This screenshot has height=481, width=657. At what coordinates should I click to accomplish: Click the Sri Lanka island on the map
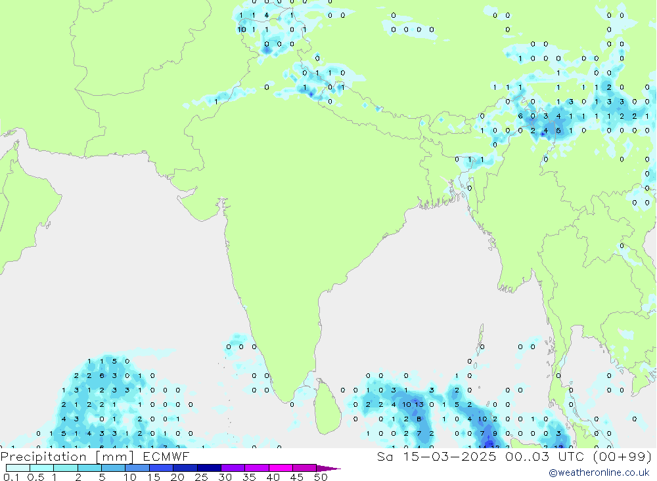328,407
